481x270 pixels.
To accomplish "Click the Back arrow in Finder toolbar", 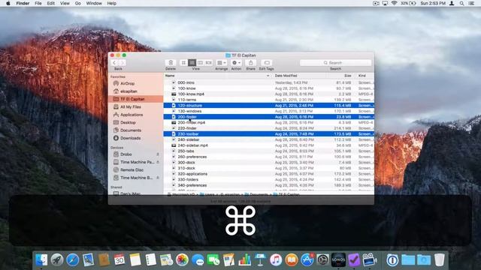I will [x=114, y=63].
